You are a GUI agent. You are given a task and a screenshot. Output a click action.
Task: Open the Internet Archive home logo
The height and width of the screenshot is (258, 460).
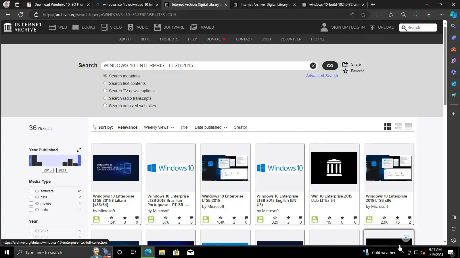pos(23,27)
